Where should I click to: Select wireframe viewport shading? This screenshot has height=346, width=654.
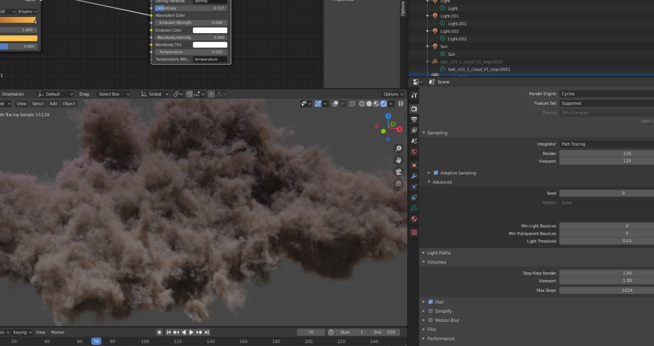(362, 104)
